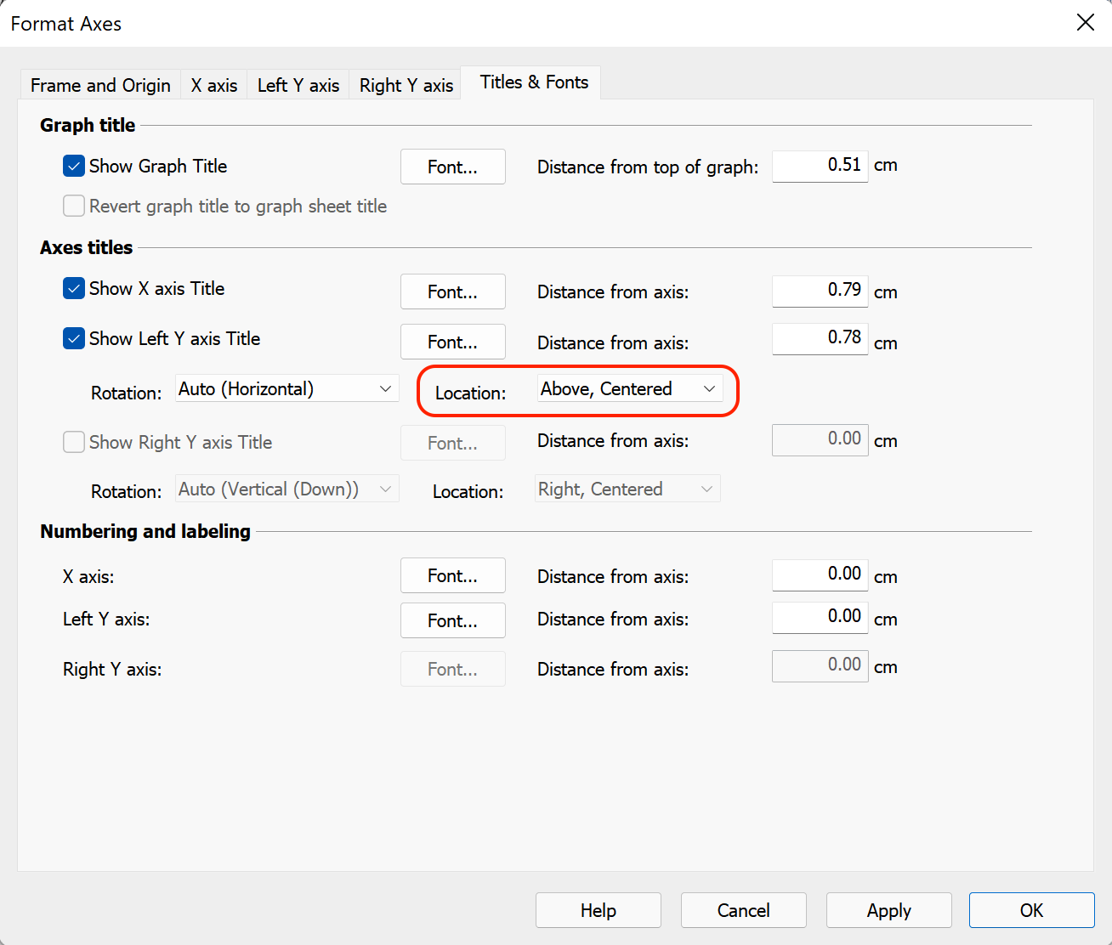Select the Right Y axis tab
The width and height of the screenshot is (1112, 945).
point(406,85)
